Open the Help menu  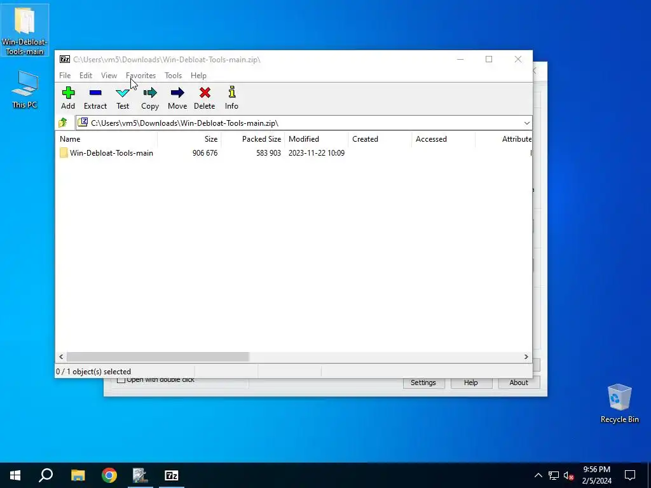point(198,76)
